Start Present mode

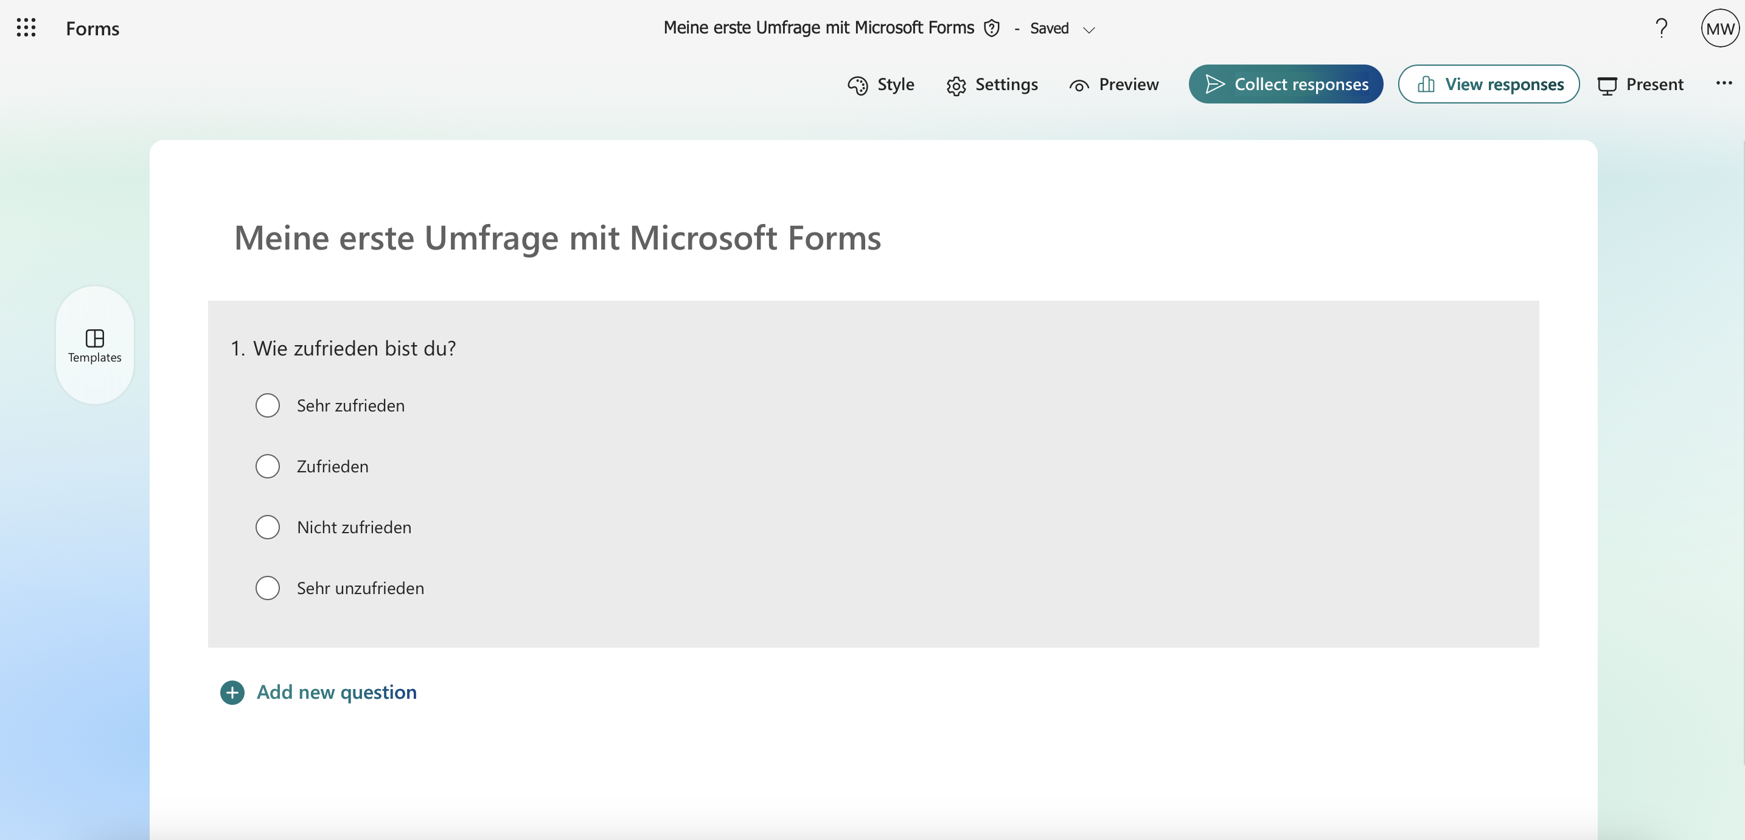click(x=1641, y=85)
